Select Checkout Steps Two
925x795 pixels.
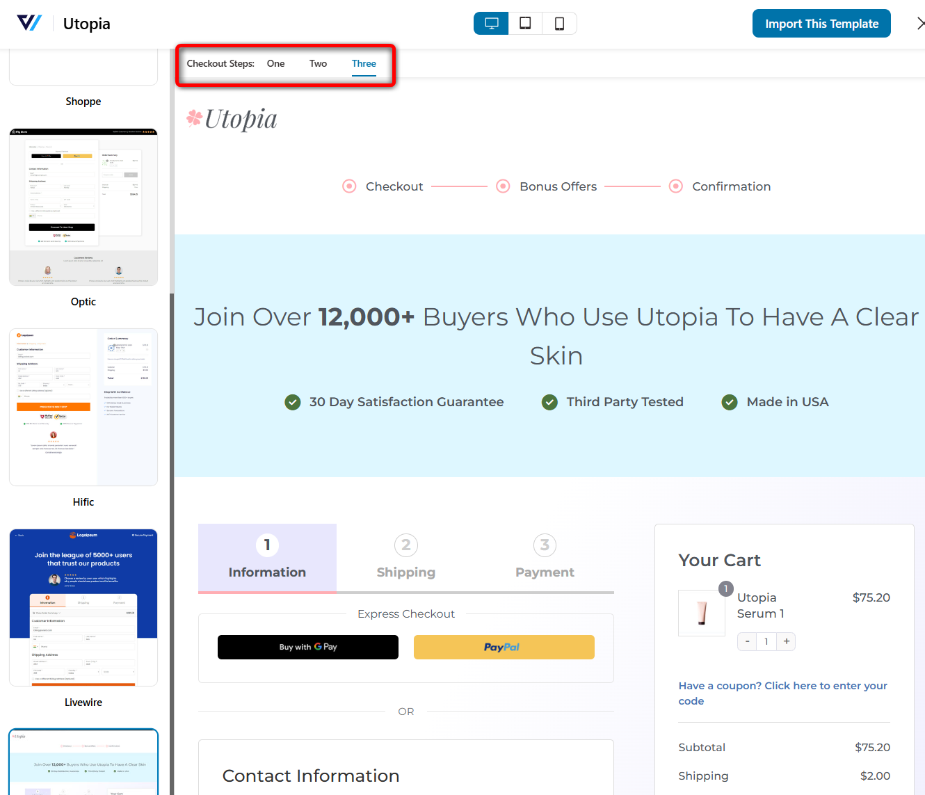pyautogui.click(x=318, y=63)
